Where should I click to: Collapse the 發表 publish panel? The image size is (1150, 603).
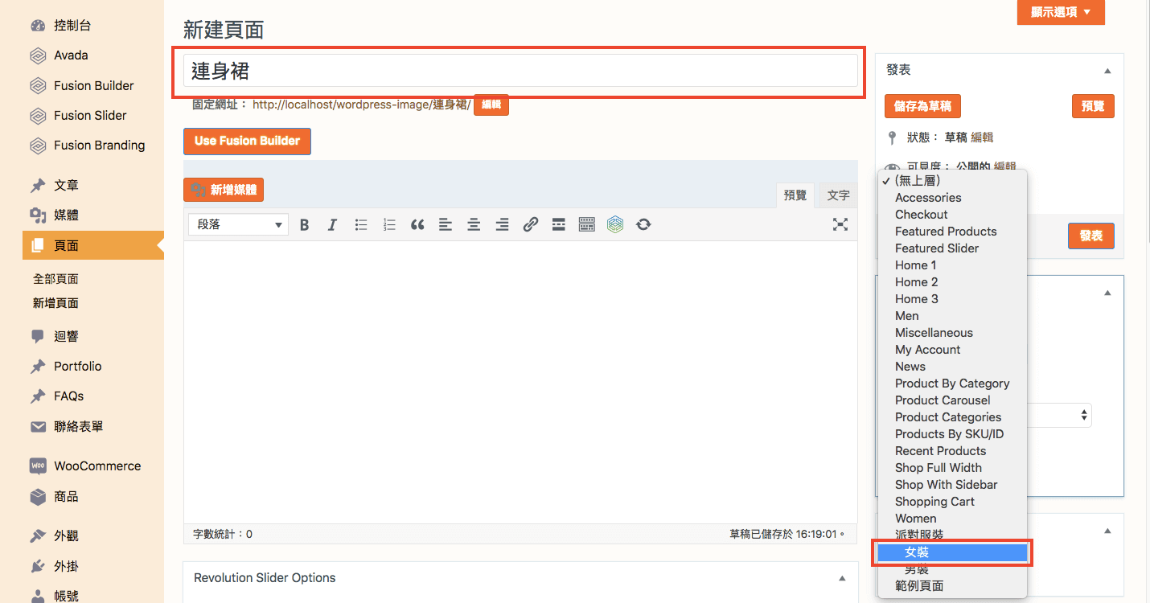coord(1107,71)
